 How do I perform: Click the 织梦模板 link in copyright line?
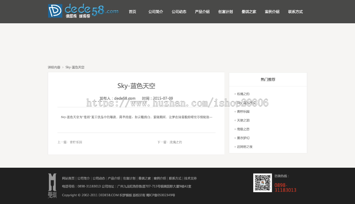pos(126,195)
